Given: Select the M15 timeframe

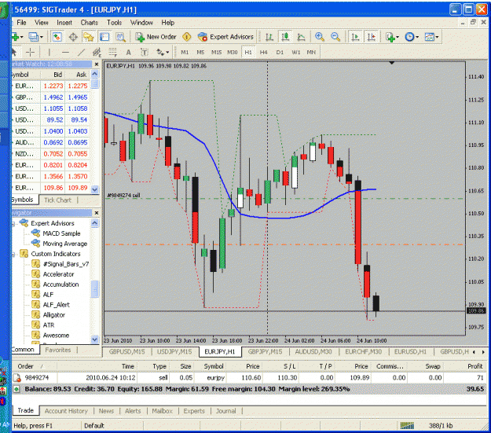Looking at the screenshot, I should [x=216, y=52].
